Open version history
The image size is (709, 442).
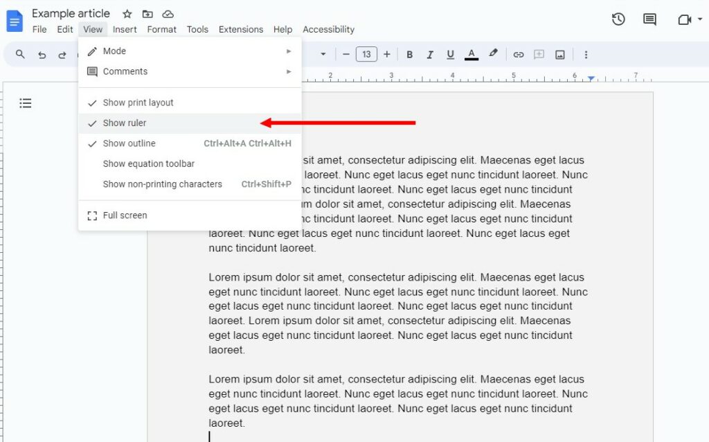tap(618, 19)
